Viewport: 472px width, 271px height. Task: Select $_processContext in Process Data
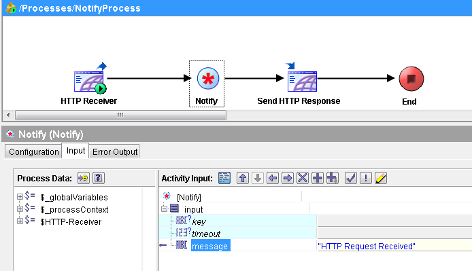point(74,209)
